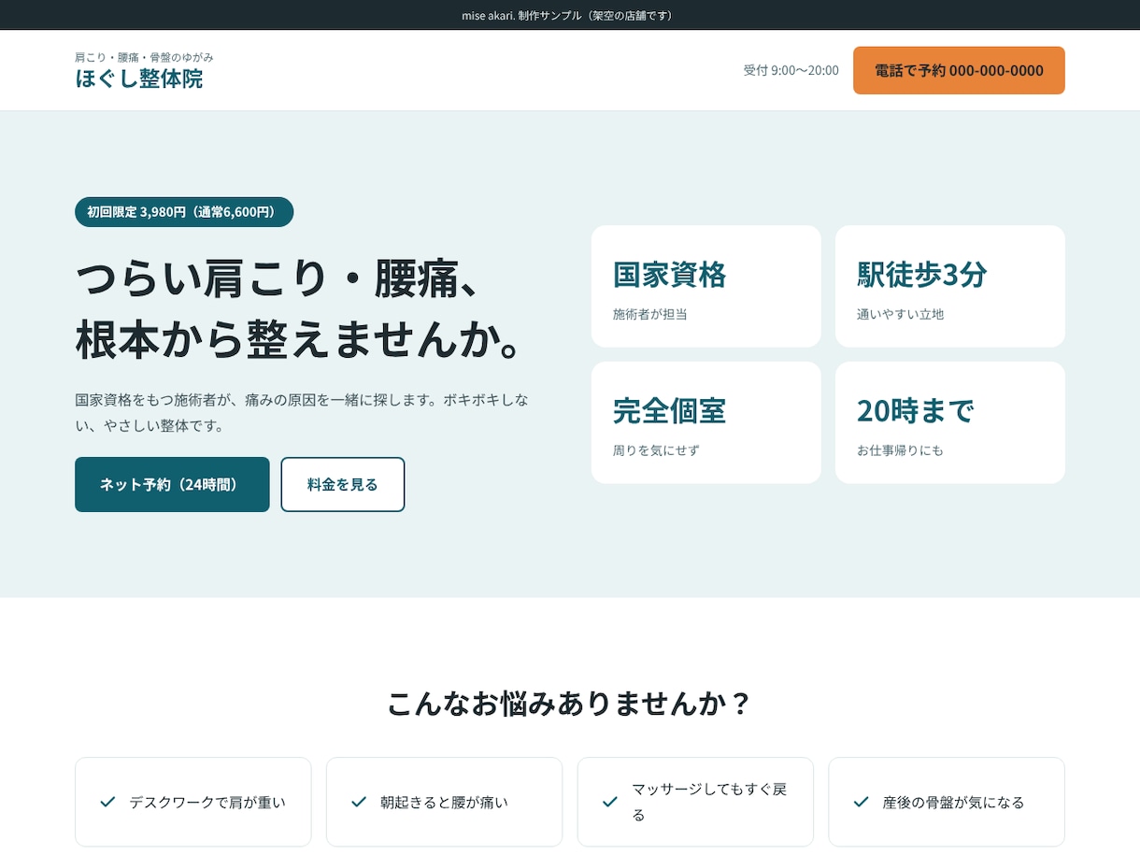This screenshot has width=1140, height=855.
Task: Click the デスクワークで肩が重い text
Action: 207,802
